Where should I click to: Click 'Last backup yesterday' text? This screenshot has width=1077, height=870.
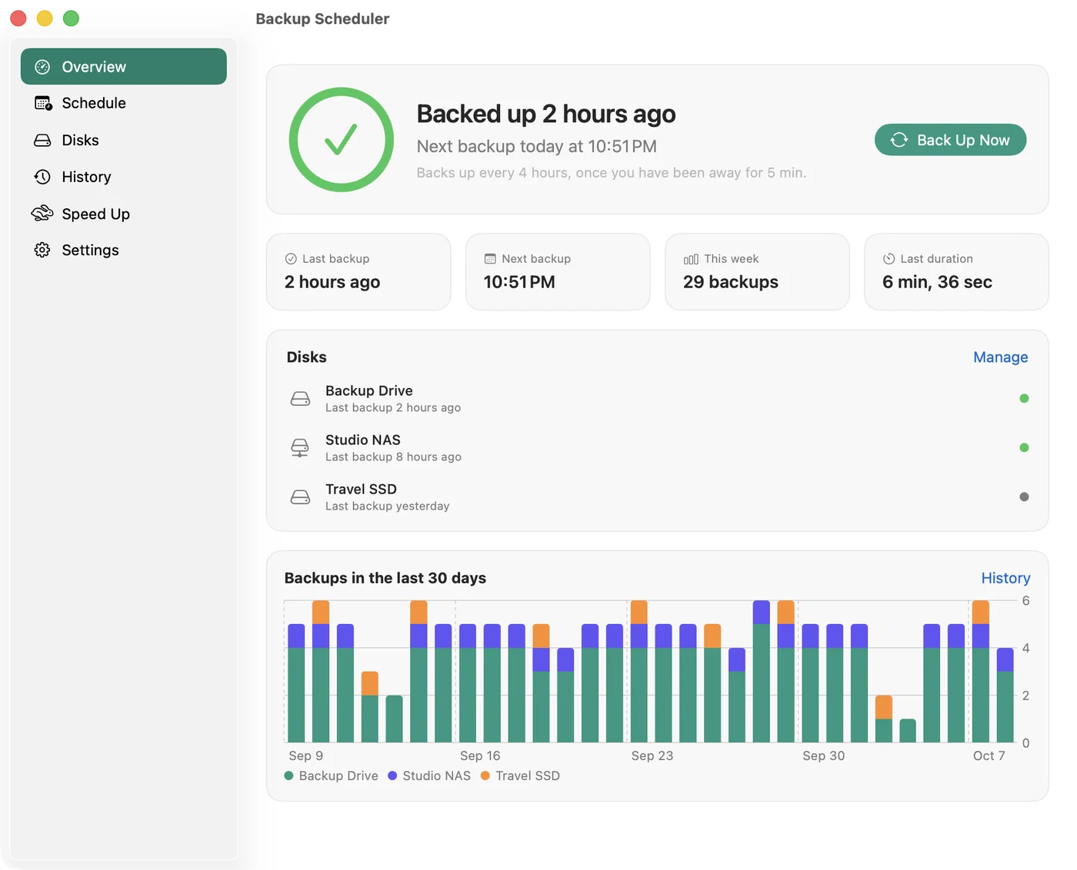(x=388, y=506)
